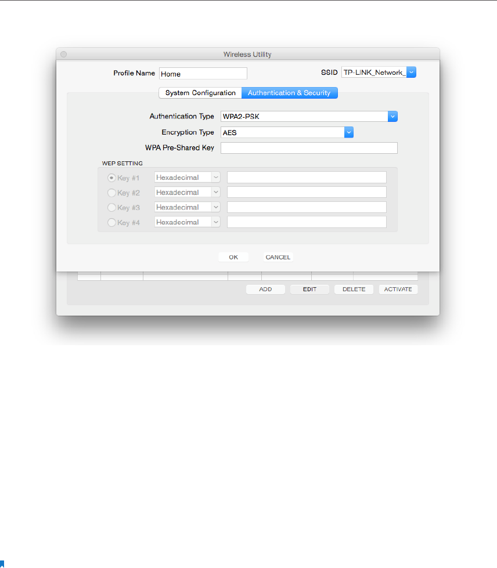Select the Key #3 radio button
The image size is (497, 568).
[111, 208]
